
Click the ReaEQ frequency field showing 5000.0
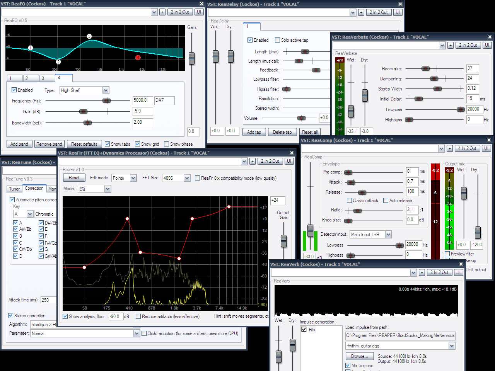[143, 100]
